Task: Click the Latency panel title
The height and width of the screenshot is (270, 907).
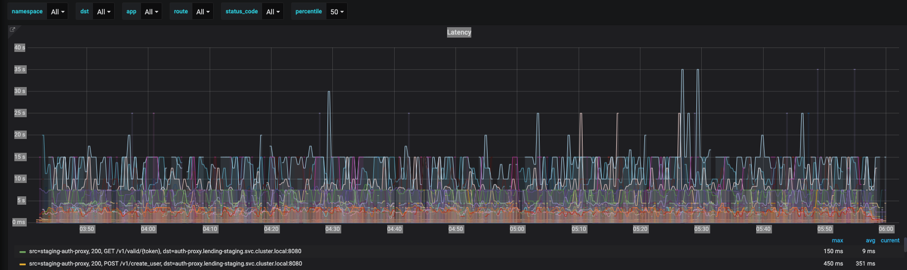Action: pyautogui.click(x=459, y=32)
